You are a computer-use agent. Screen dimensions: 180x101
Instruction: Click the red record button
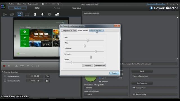point(4,66)
